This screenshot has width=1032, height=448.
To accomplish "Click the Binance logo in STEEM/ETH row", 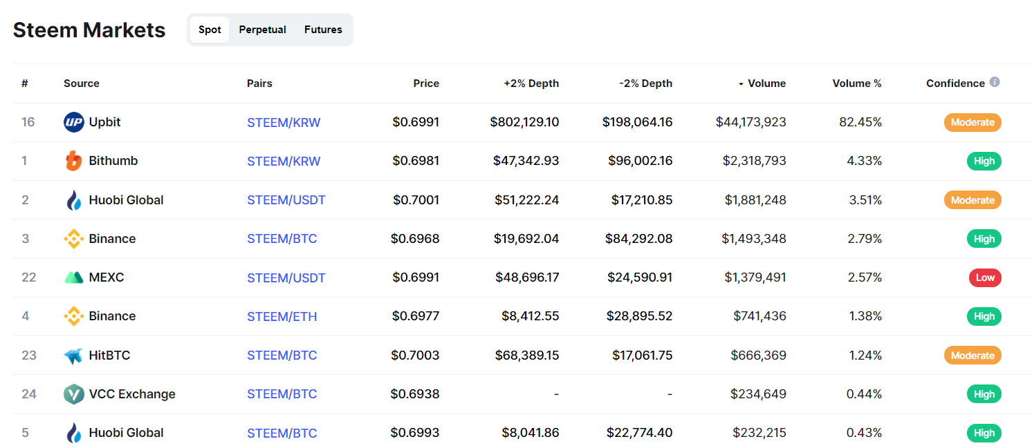I will 73,316.
